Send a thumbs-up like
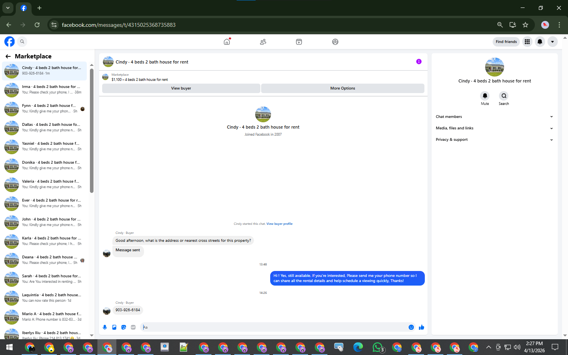568x355 pixels. [x=421, y=327]
